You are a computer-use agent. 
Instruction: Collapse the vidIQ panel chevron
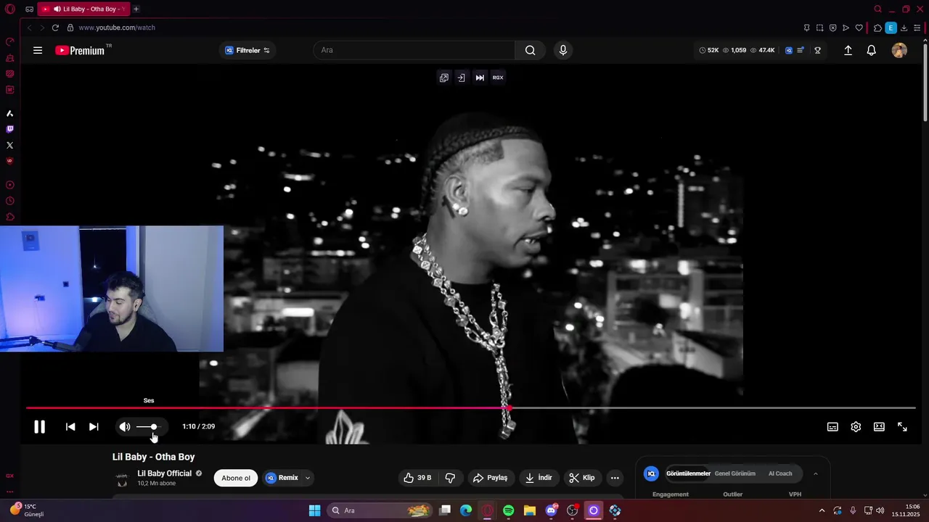(816, 473)
